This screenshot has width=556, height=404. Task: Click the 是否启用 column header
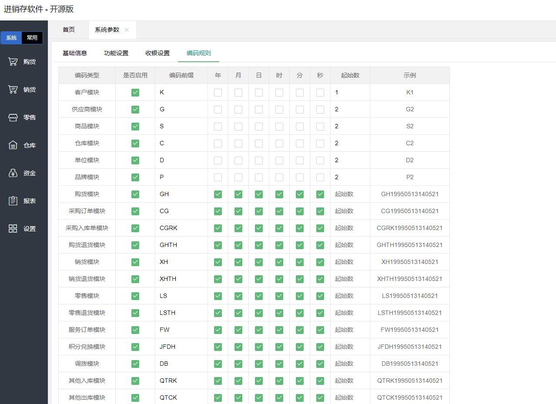pyautogui.click(x=135, y=75)
